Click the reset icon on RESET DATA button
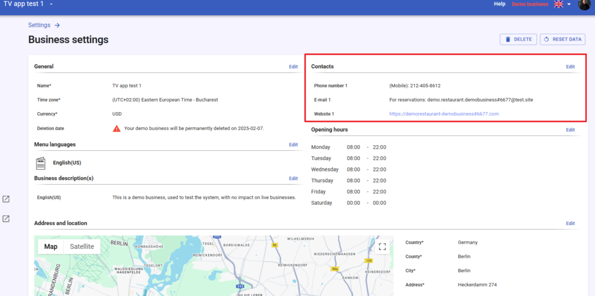This screenshot has height=296, width=595. coord(547,39)
